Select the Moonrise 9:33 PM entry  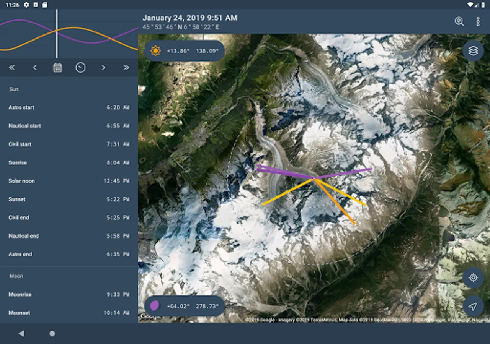tap(69, 294)
